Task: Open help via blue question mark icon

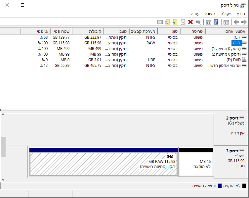Action: tap(216, 22)
